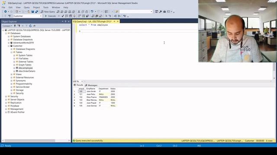Select the XEvent Profiler node
277x155 pixels.
[17, 112]
